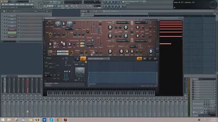Click the Pluck time knob
This screenshot has height=122, width=218.
[x=110, y=52]
